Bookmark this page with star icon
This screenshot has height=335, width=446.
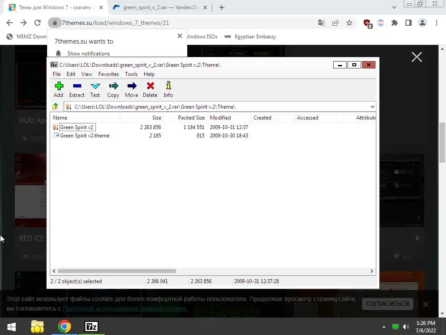point(349,23)
